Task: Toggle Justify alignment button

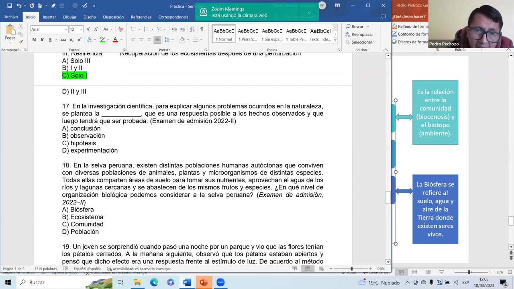Action: (x=157, y=40)
